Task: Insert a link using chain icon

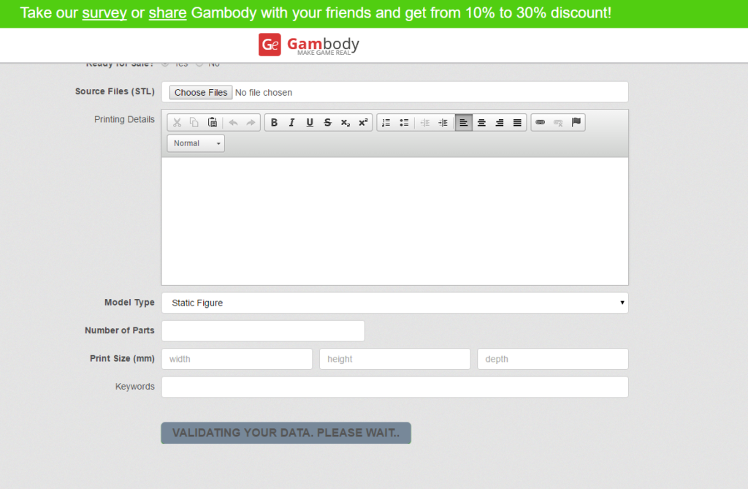Action: pos(541,123)
